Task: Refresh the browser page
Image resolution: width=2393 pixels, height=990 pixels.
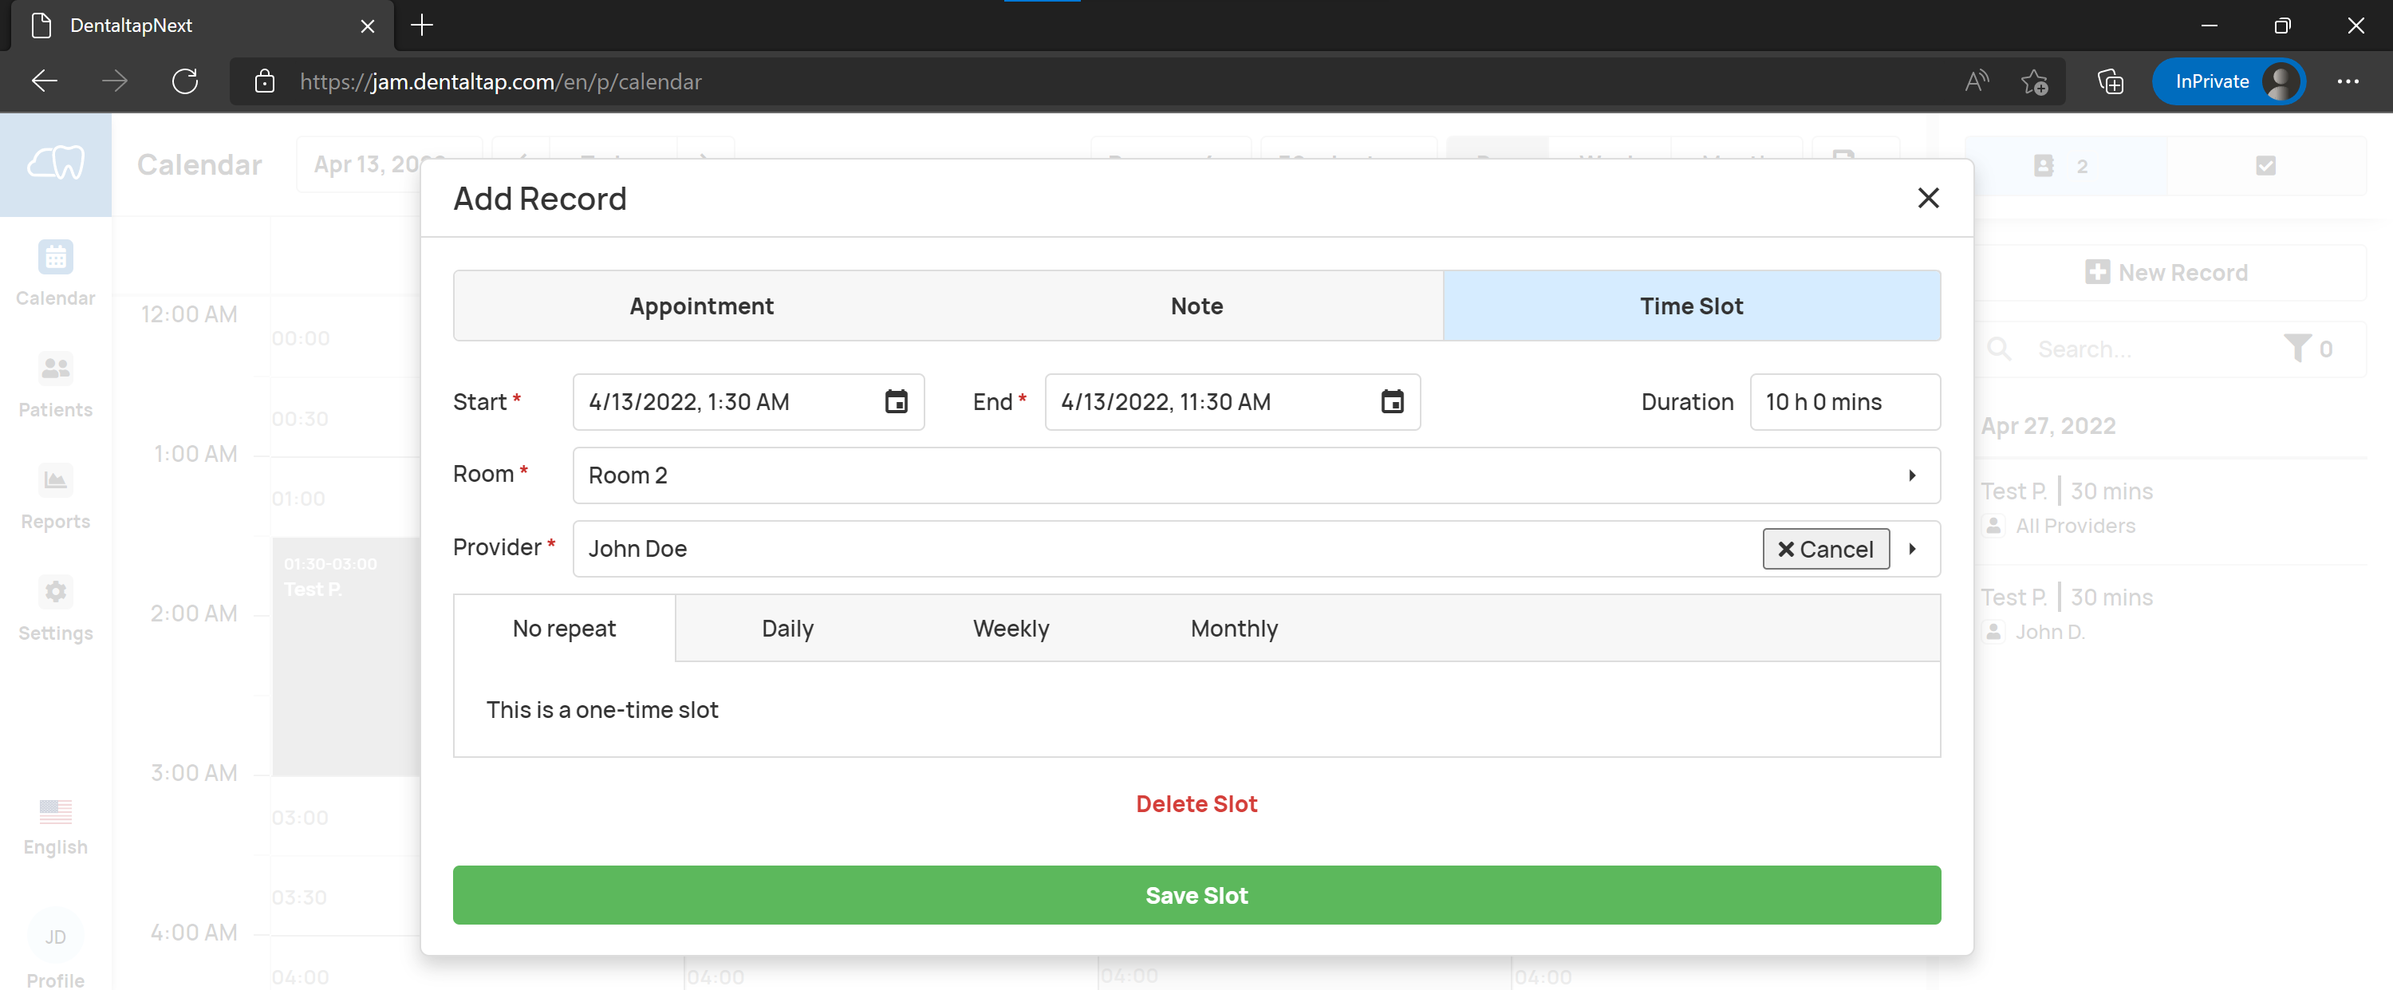Action: click(x=185, y=81)
